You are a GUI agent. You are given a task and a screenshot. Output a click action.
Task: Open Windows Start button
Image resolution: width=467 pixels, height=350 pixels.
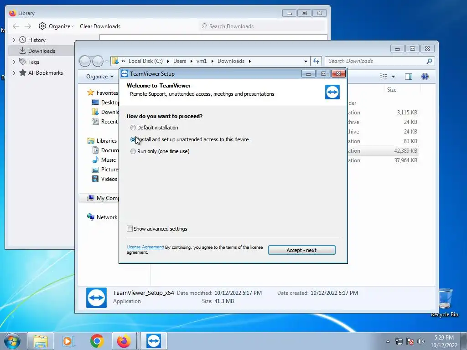pos(12,341)
